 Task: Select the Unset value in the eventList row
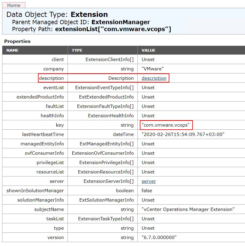(x=148, y=88)
